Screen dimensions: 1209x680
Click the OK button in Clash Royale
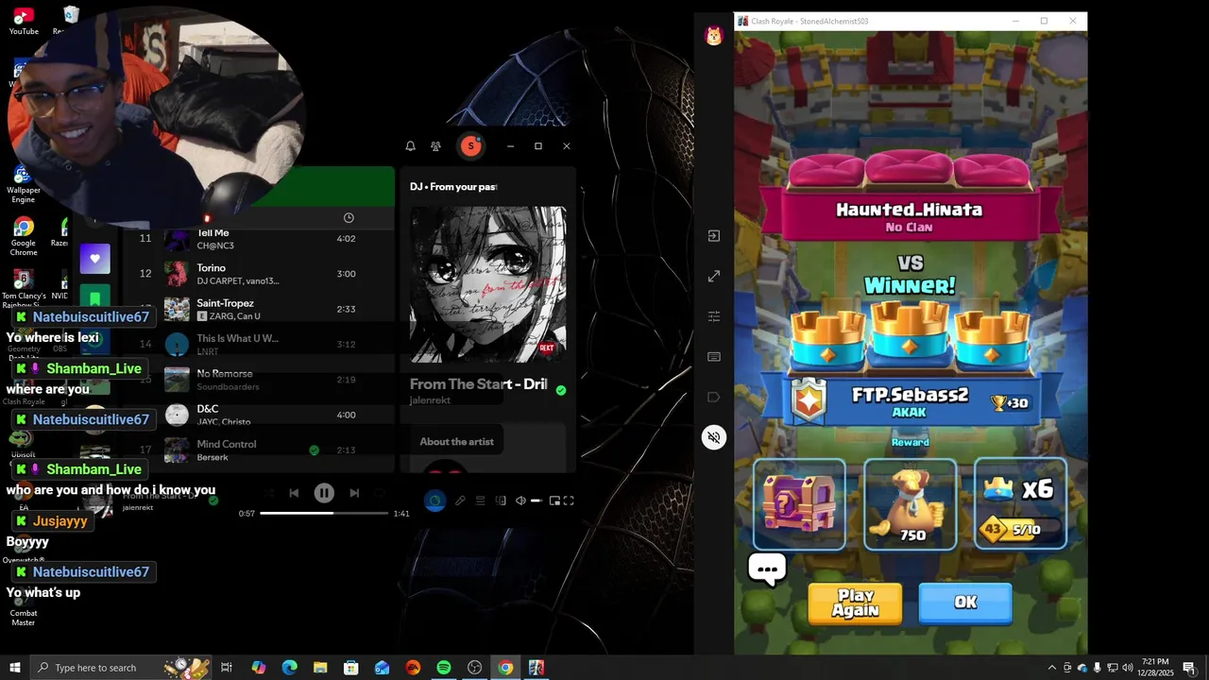(964, 603)
